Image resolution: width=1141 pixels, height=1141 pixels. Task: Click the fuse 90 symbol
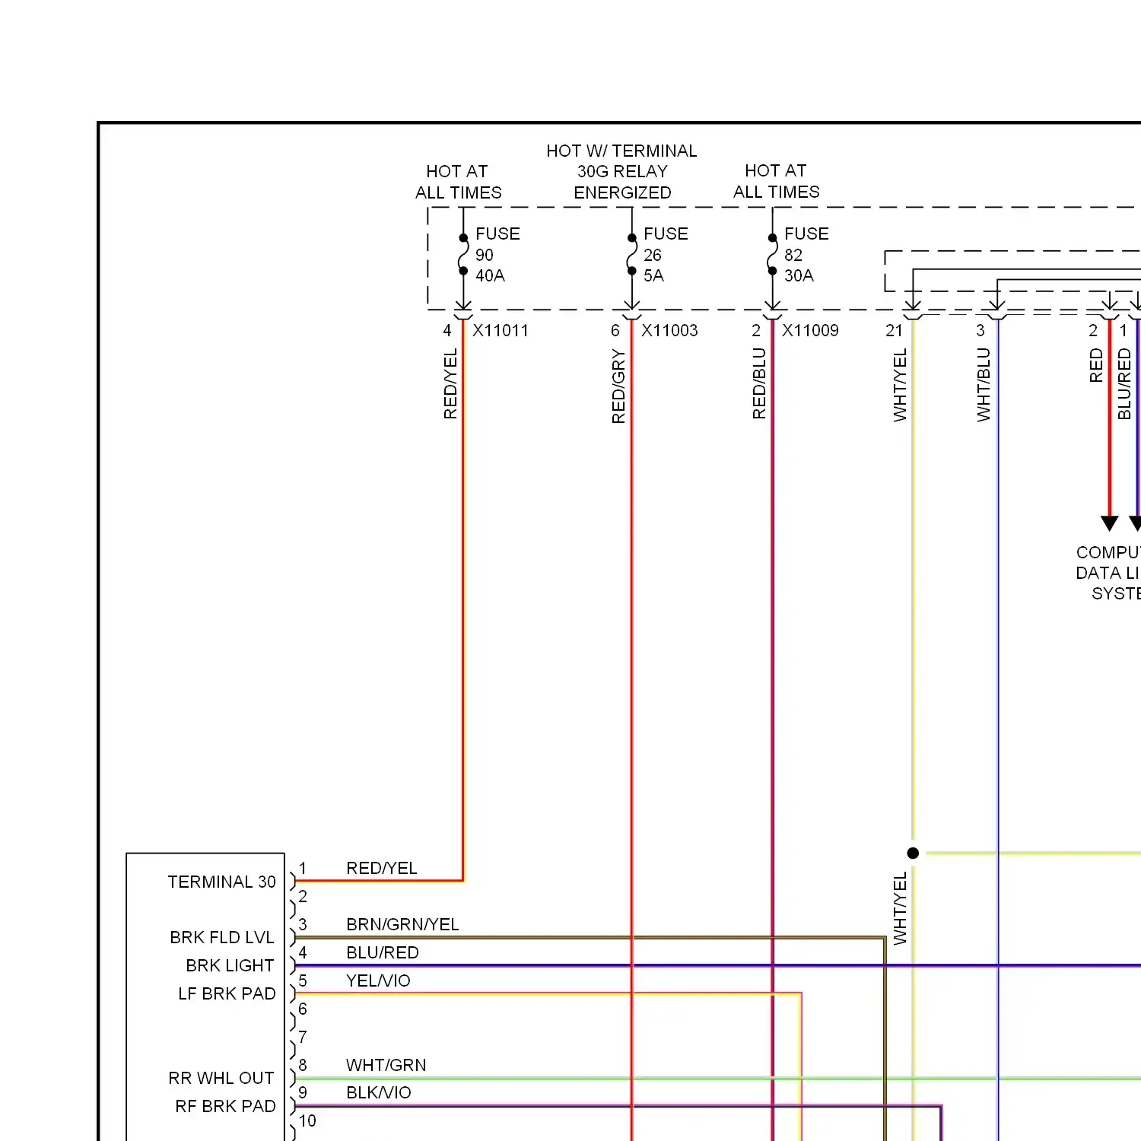[463, 255]
